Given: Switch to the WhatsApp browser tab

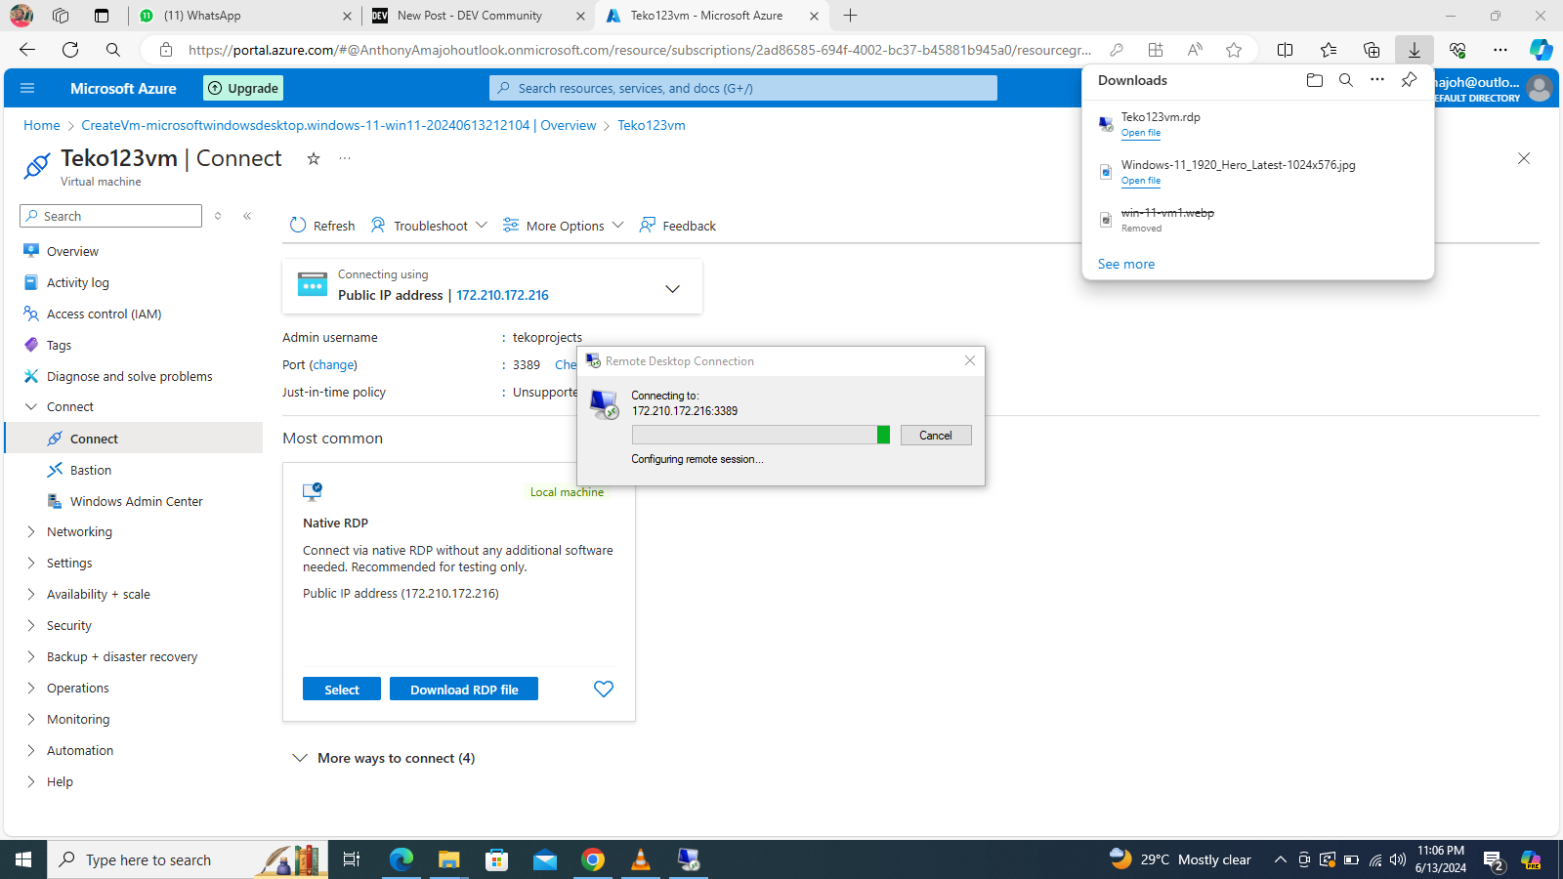Looking at the screenshot, I should [x=246, y=16].
